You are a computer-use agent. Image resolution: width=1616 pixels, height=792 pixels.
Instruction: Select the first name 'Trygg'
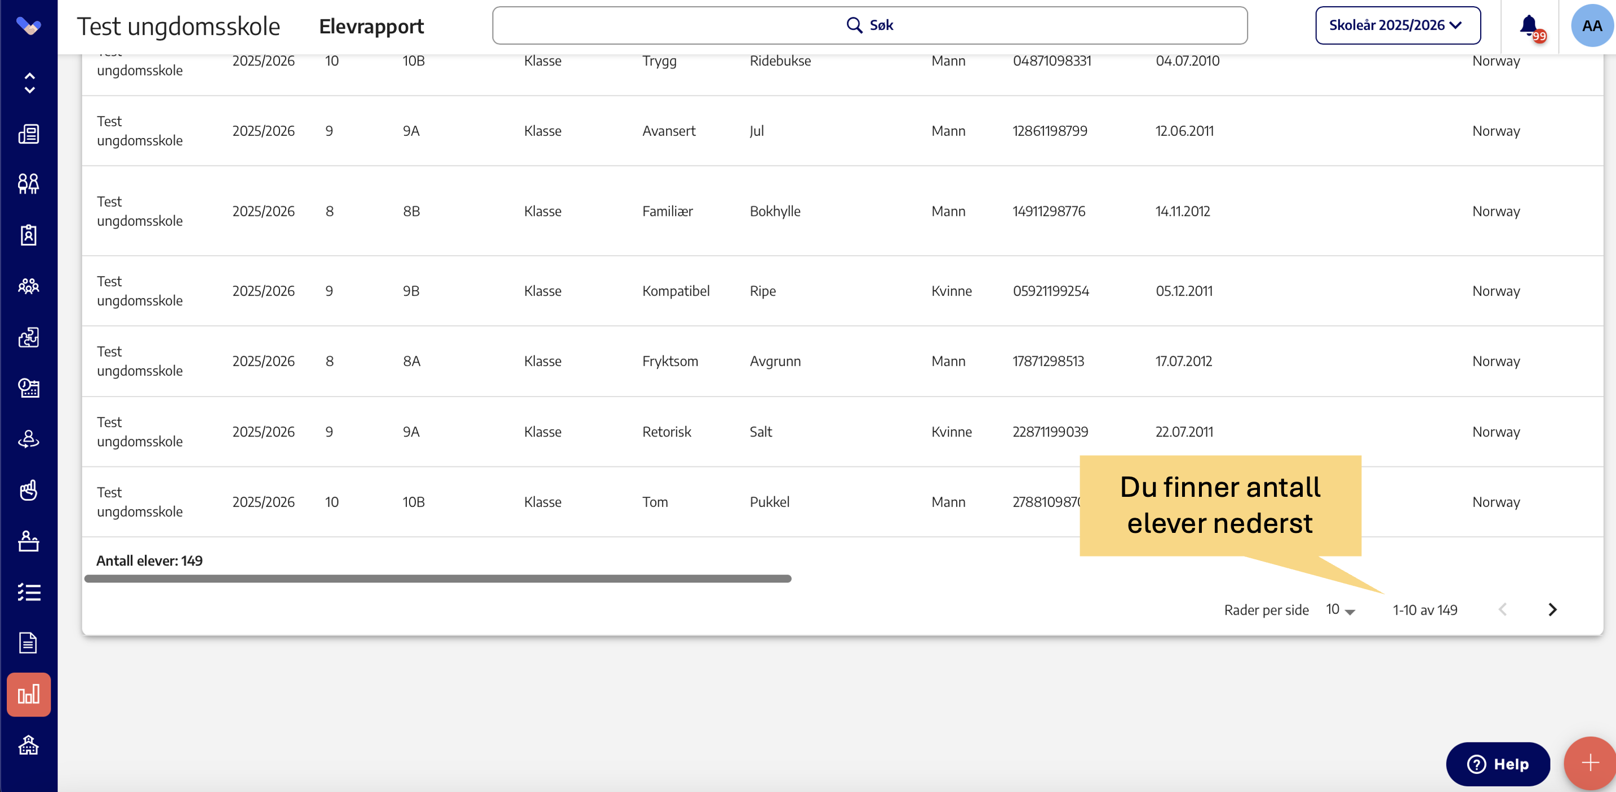pyautogui.click(x=659, y=61)
